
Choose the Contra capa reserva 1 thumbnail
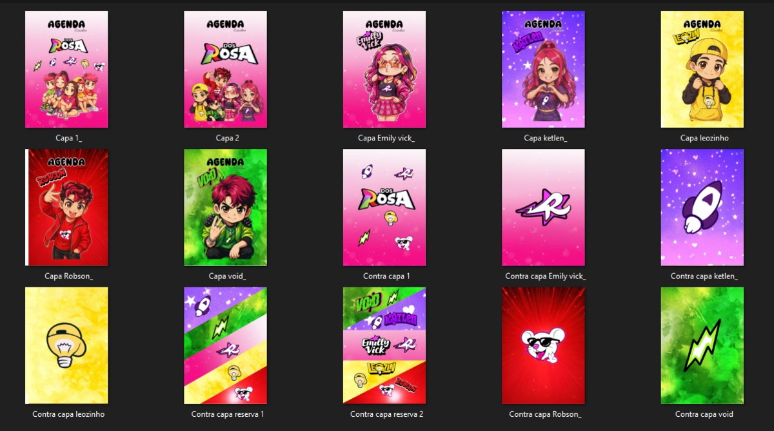225,345
